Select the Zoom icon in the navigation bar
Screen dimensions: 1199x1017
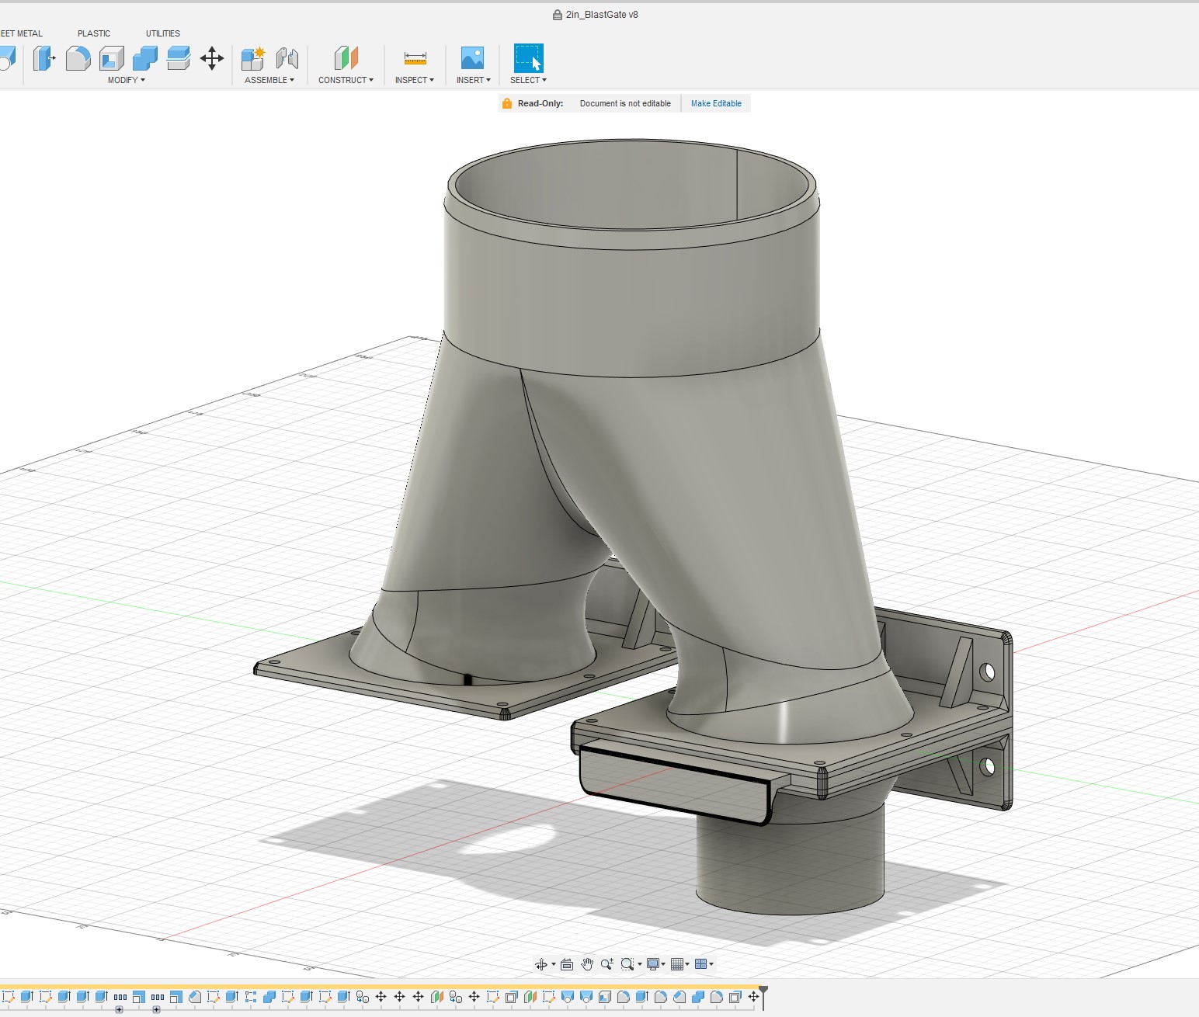point(608,964)
